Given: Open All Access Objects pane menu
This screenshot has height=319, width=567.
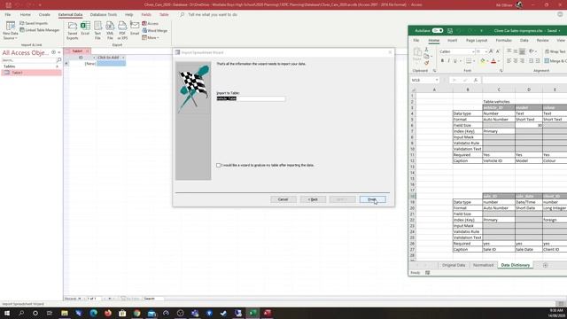Looking at the screenshot, I should pos(53,52).
